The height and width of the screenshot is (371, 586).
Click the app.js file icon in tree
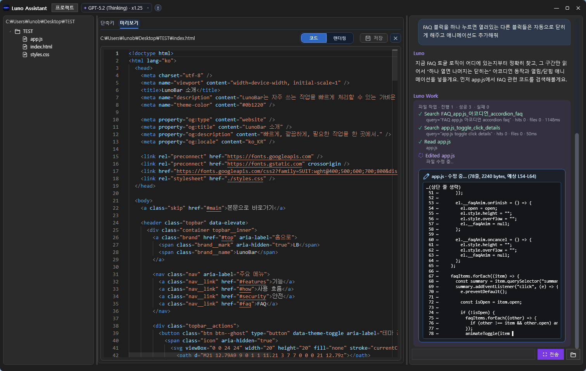[25, 39]
